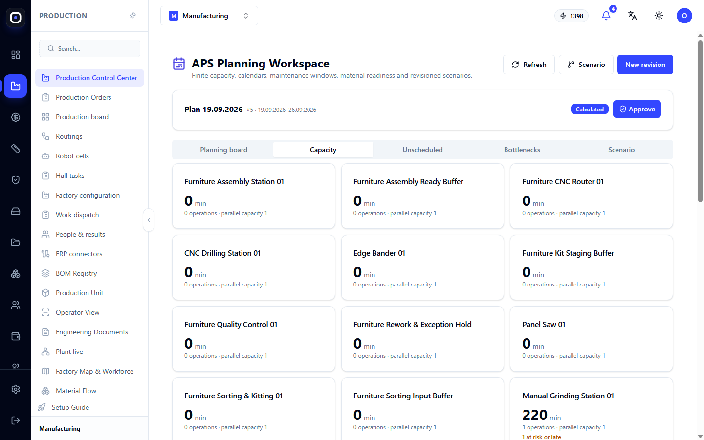The image size is (704, 440).
Task: Click the Scenario button near Refresh
Action: [x=586, y=65]
